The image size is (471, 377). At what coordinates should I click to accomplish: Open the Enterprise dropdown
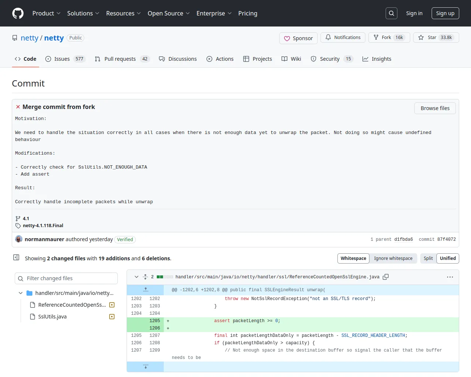click(x=214, y=13)
